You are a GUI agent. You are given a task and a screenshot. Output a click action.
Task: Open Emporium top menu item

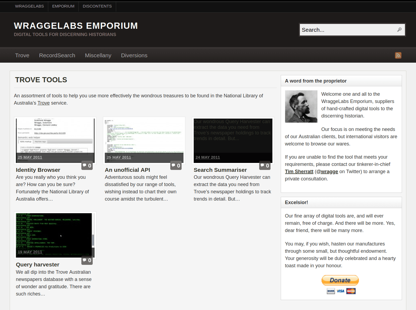click(x=63, y=6)
